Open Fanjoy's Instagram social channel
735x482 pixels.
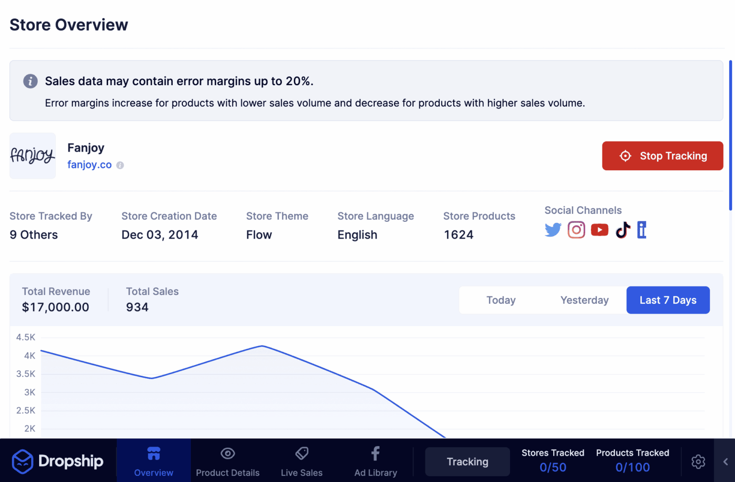click(576, 230)
